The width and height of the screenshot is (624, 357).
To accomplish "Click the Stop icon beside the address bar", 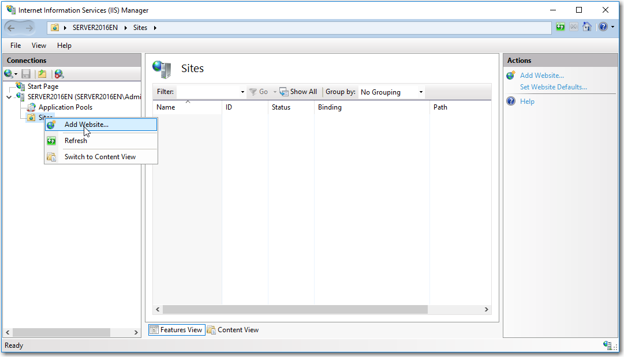I will pos(573,27).
